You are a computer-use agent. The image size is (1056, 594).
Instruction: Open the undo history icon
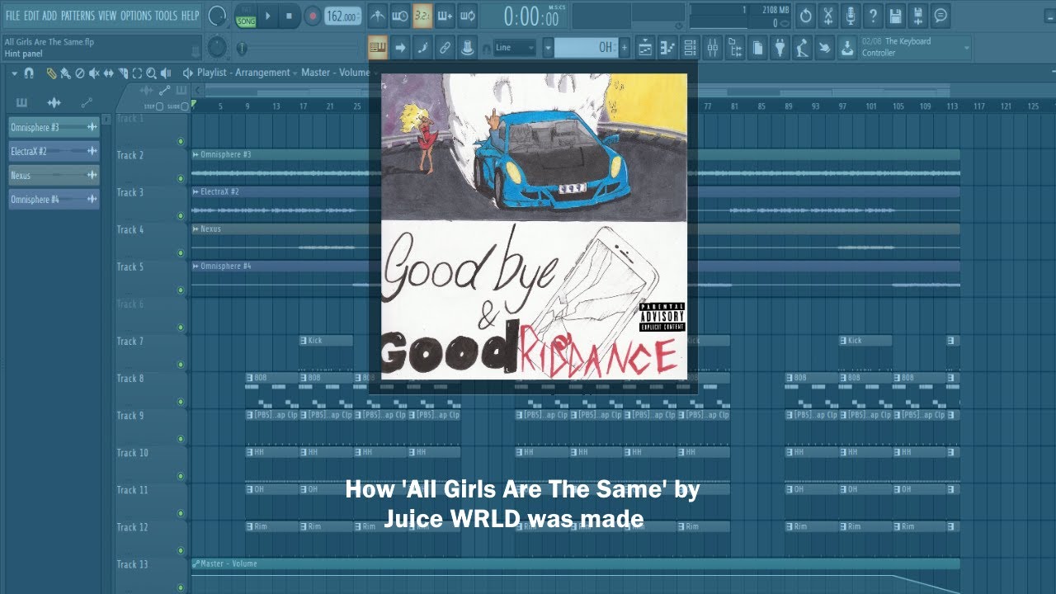tap(806, 16)
